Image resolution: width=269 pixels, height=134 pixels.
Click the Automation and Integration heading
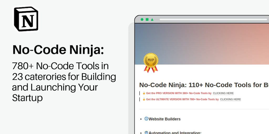click(x=175, y=133)
